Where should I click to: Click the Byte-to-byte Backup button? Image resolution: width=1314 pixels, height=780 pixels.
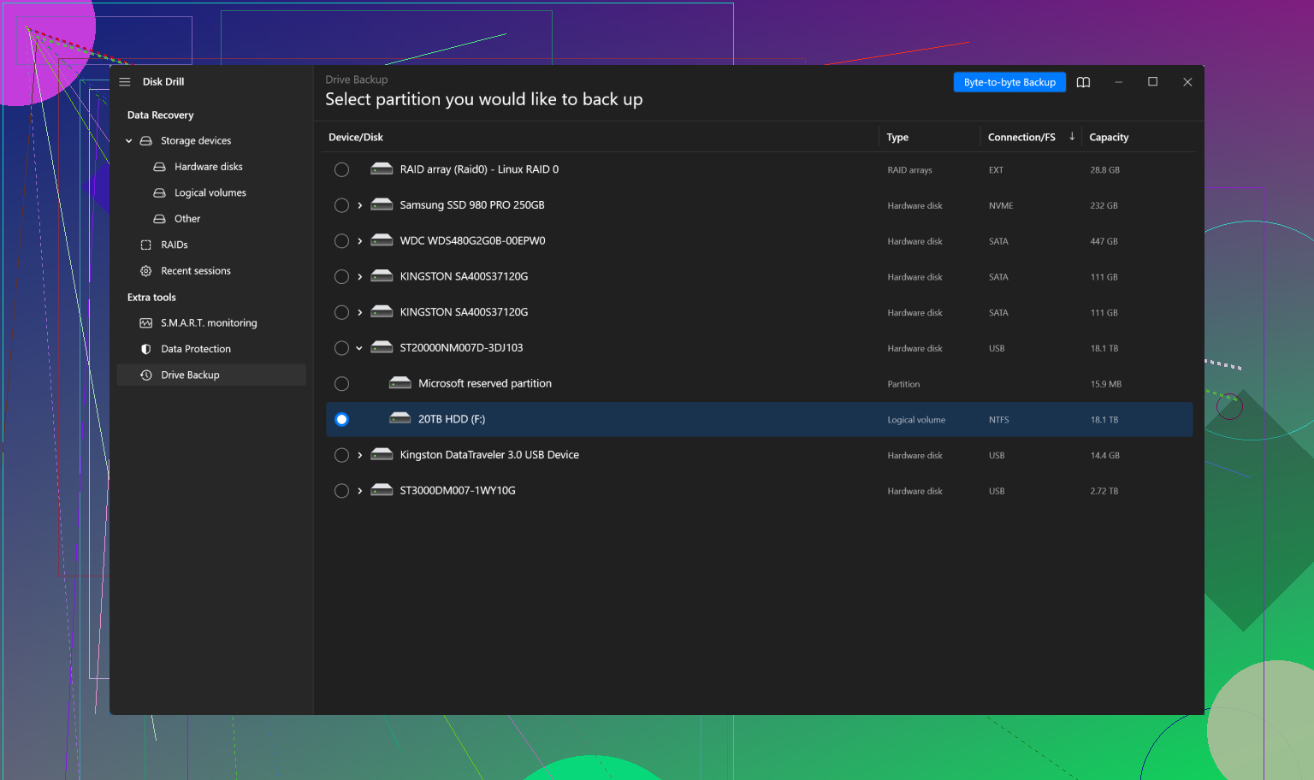pos(1009,82)
